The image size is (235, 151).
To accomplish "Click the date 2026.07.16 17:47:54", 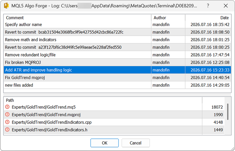I will pyautogui.click(x=210, y=55).
